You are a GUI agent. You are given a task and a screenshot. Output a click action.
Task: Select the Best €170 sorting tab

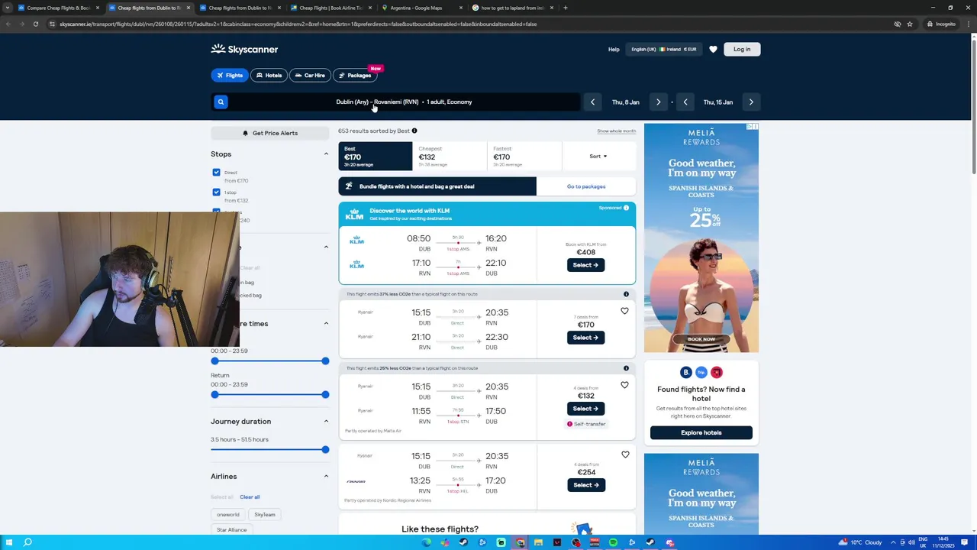[375, 156]
